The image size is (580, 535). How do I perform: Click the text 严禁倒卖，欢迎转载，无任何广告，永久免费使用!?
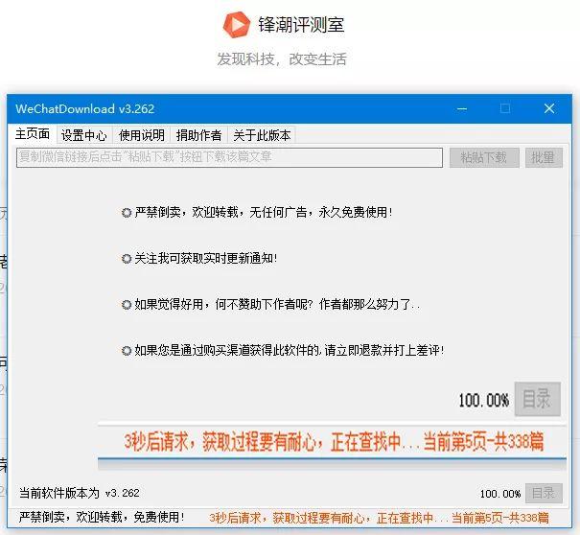[x=264, y=213]
